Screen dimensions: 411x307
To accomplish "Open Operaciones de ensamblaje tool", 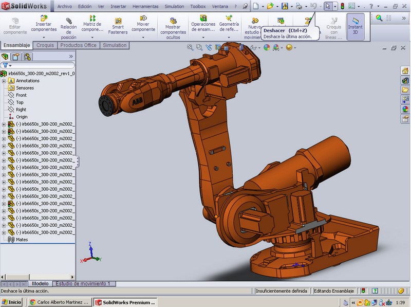I will [x=203, y=24].
